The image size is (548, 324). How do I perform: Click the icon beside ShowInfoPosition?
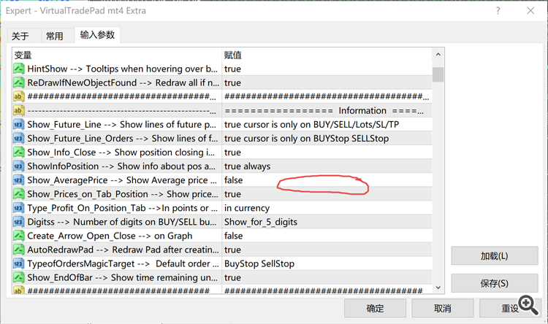18,166
